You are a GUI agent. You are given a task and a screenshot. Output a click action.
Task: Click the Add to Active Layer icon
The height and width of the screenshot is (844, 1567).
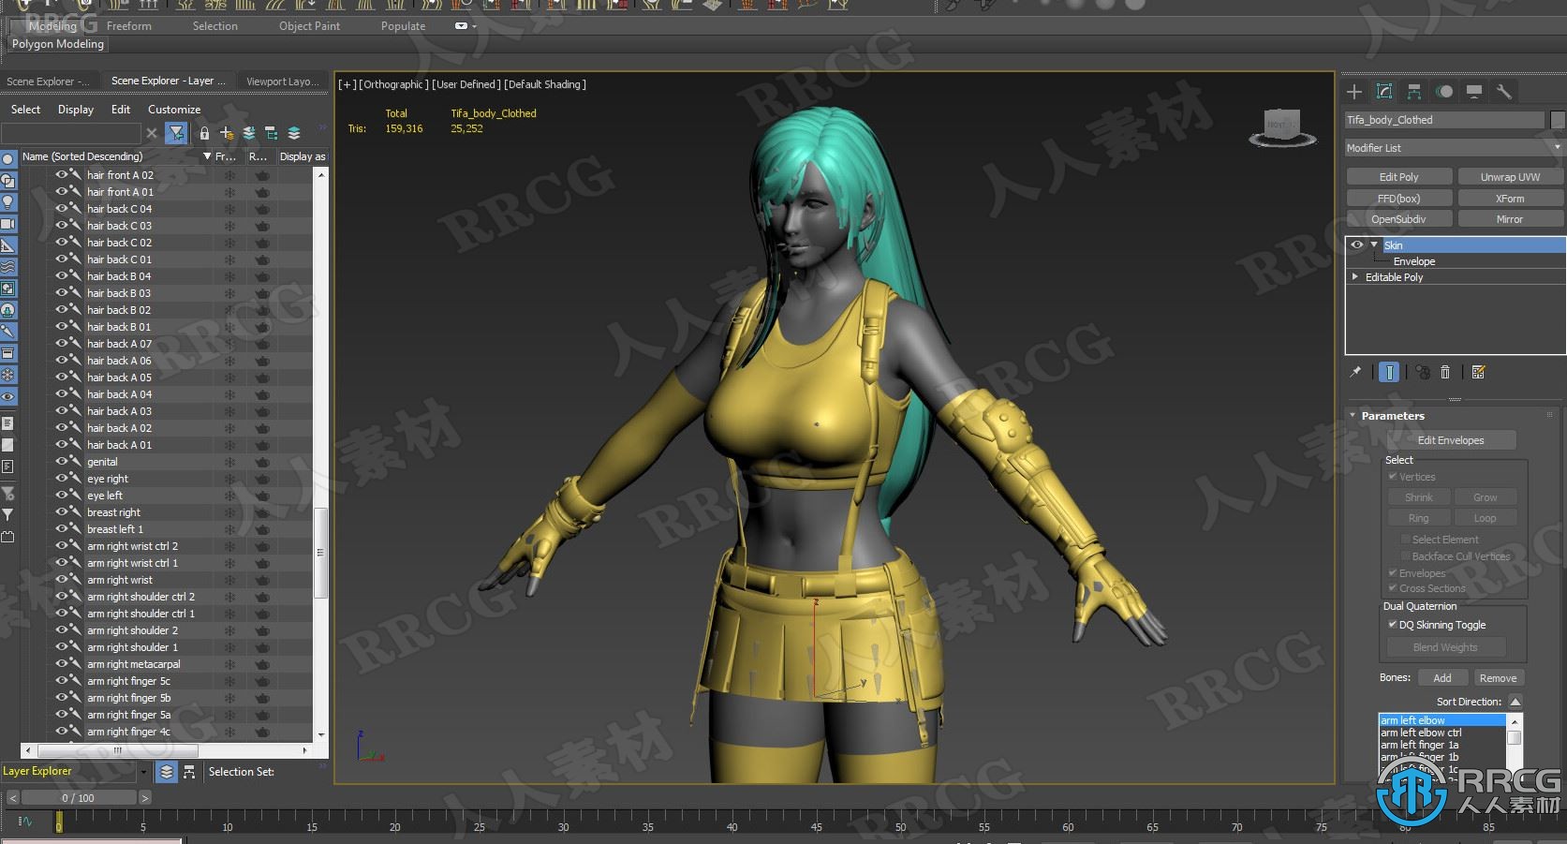(249, 133)
